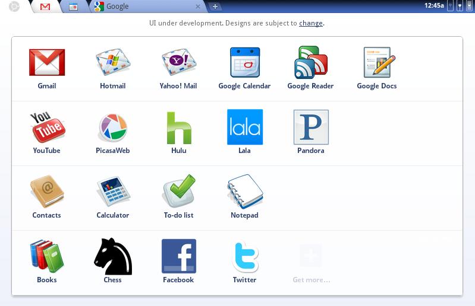Click the Chrome logo menu button
The width and height of the screenshot is (475, 306).
point(14,6)
